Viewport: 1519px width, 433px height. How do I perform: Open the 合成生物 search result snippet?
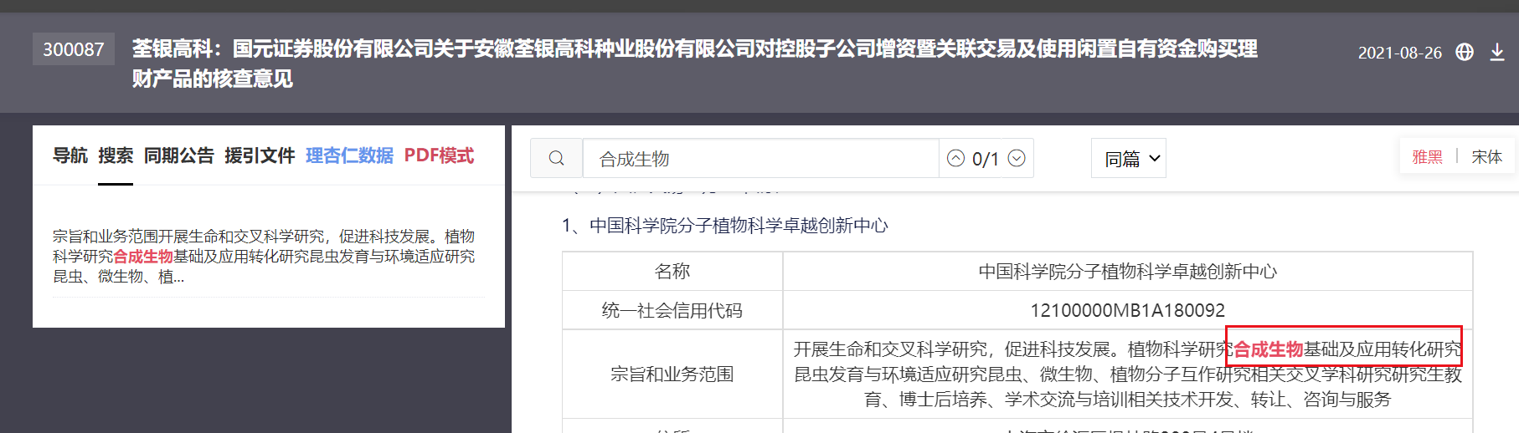click(x=264, y=256)
